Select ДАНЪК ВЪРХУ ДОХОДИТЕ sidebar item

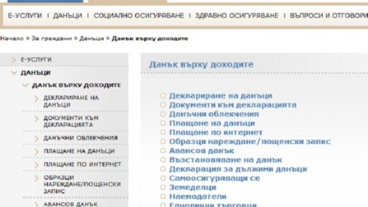[76, 85]
